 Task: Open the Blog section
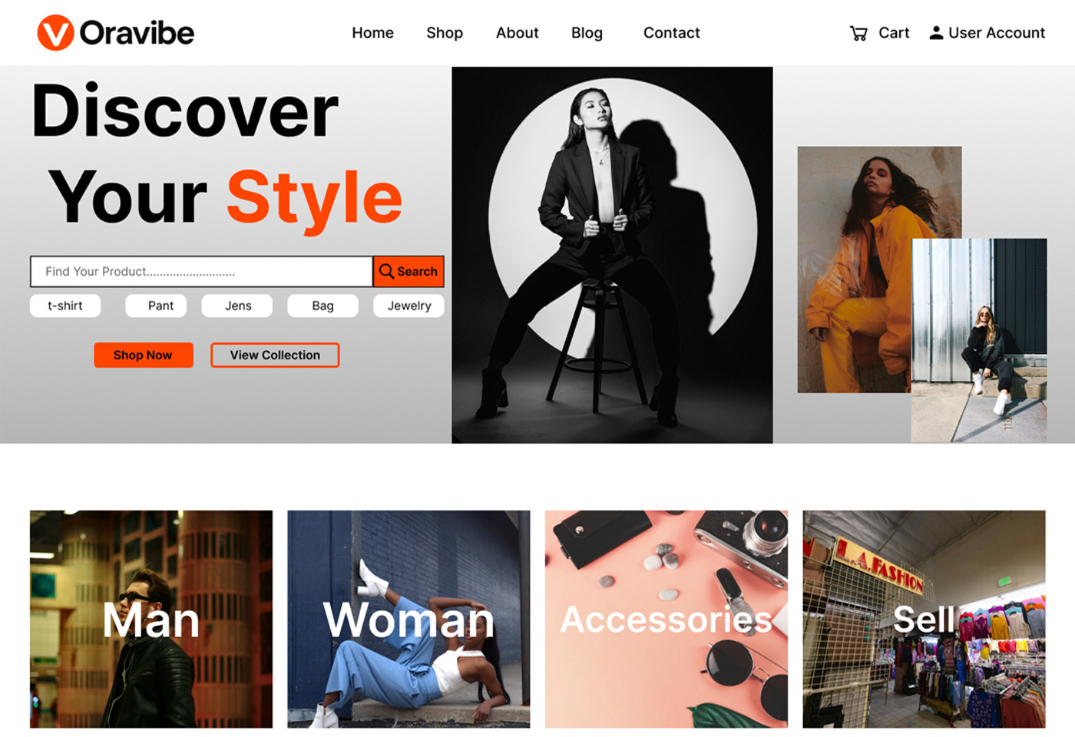coord(587,32)
